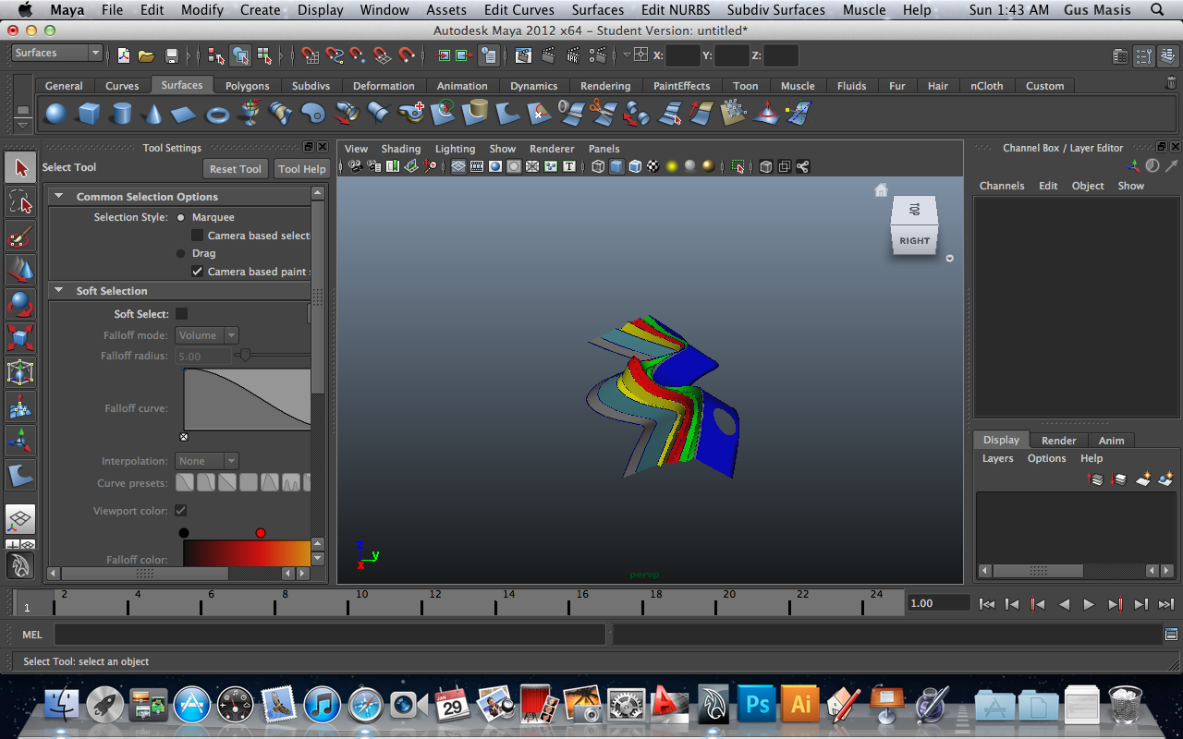Open the Falloff mode Volume dropdown
Screen dimensions: 1183x739
[x=206, y=335]
